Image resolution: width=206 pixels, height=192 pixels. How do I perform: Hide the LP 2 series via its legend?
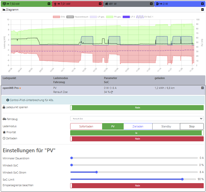tap(129, 17)
